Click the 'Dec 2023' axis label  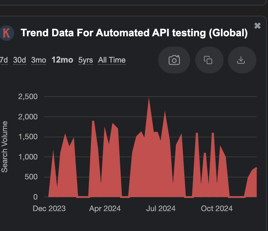pyautogui.click(x=49, y=209)
